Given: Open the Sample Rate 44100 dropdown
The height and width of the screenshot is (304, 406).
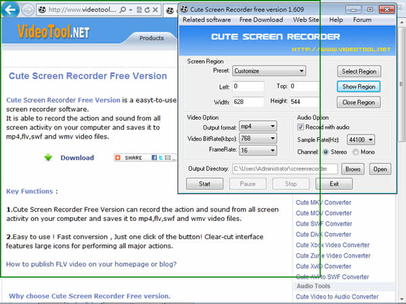Looking at the screenshot, I should tap(361, 140).
